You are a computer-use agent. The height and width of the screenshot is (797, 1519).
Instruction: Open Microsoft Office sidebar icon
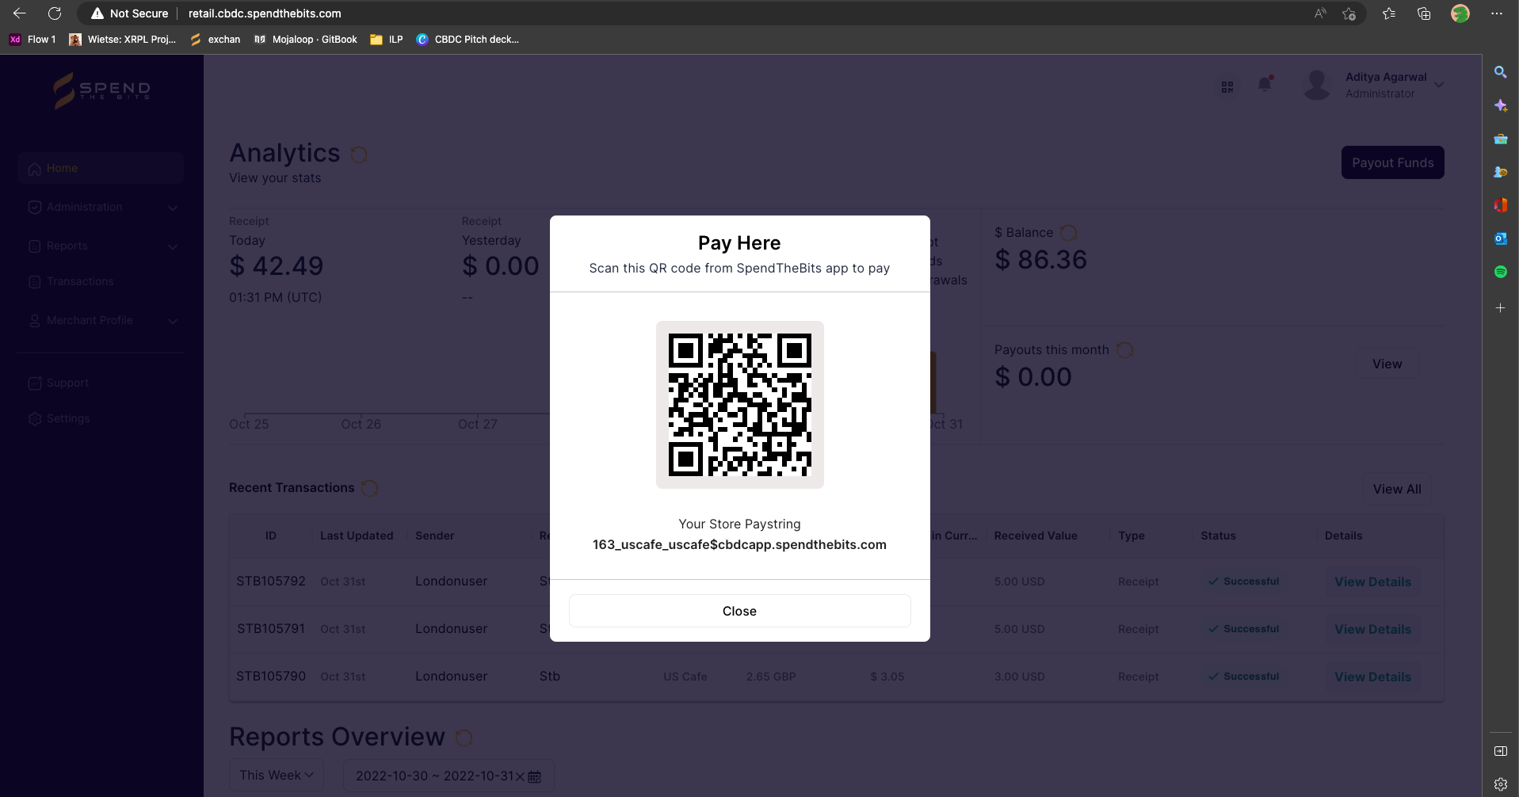click(x=1500, y=205)
